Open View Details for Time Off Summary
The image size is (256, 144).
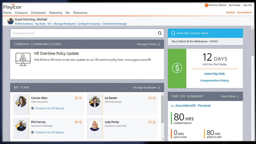click(x=229, y=97)
